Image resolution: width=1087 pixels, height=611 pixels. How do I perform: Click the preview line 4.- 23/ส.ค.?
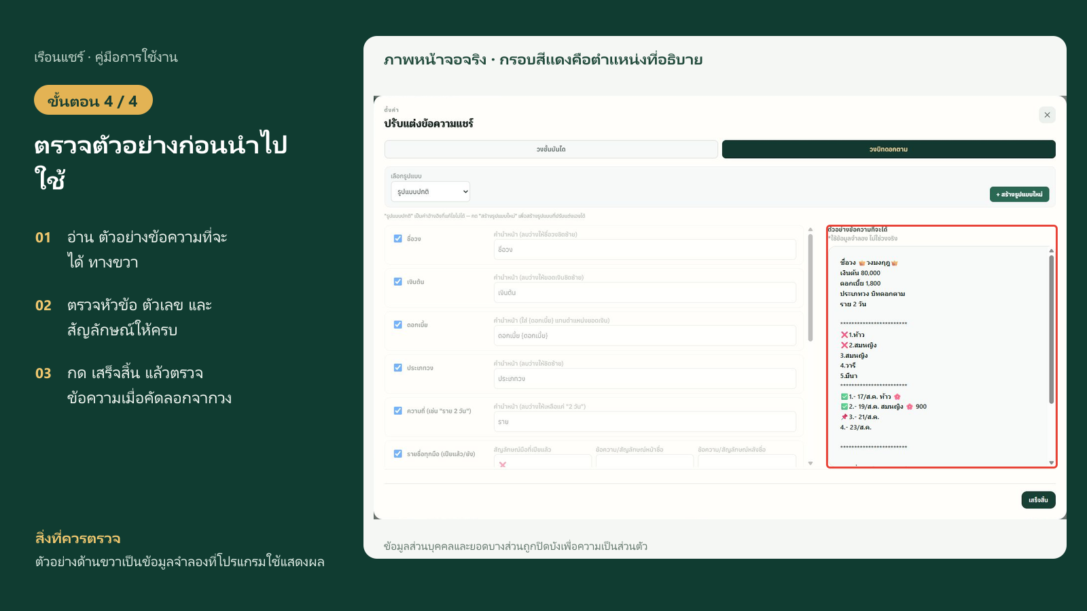pyautogui.click(x=855, y=428)
